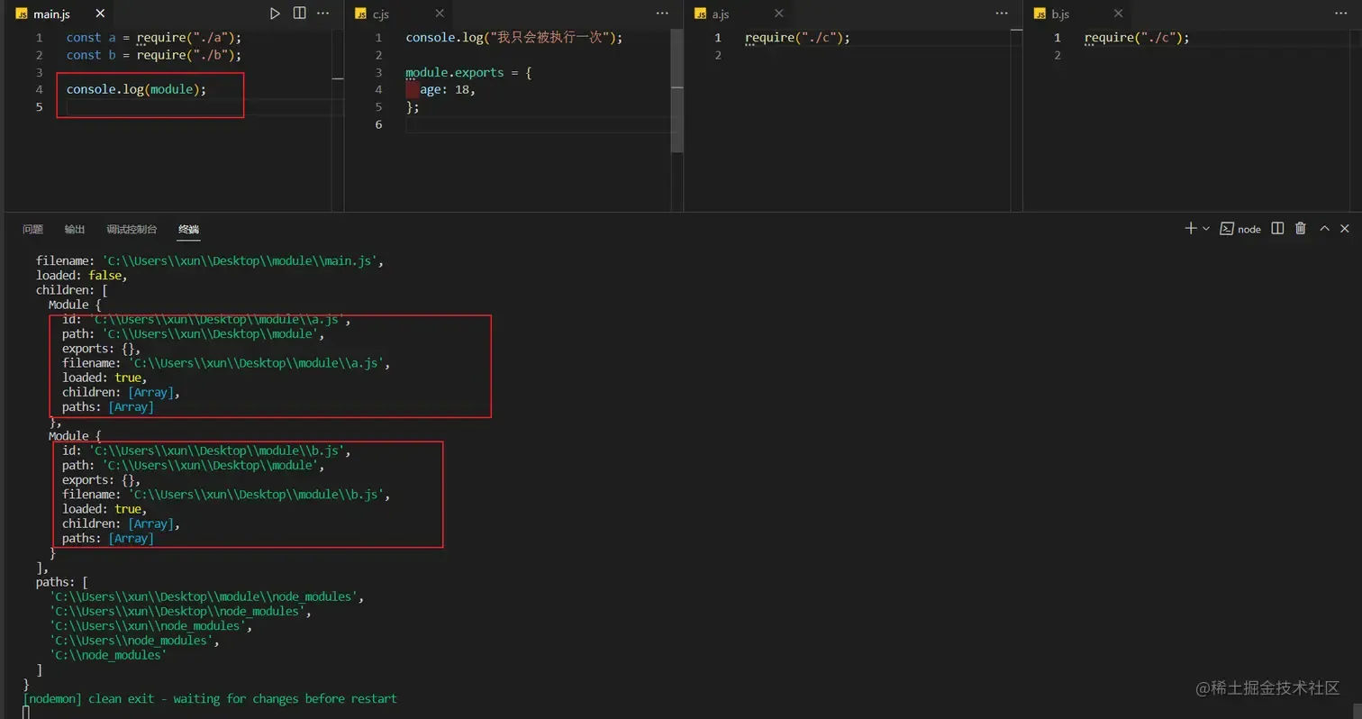Split the main.js editor to the right
Viewport: 1362px width, 719px height.
point(299,14)
